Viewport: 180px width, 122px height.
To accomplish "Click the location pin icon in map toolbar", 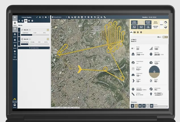I will pyautogui.click(x=85, y=17).
